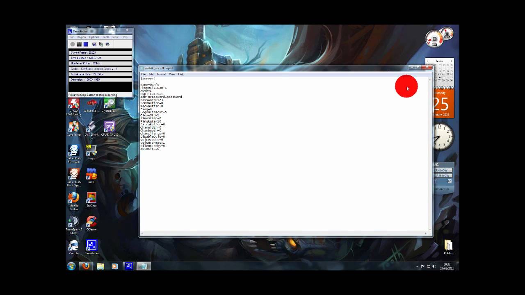Open the mIRC desktop shortcut

(91, 176)
